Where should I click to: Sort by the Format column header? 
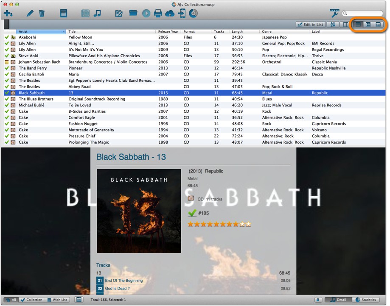(x=196, y=31)
